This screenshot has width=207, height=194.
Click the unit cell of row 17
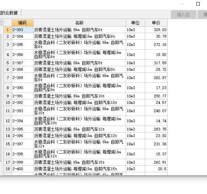pyautogui.click(x=135, y=162)
